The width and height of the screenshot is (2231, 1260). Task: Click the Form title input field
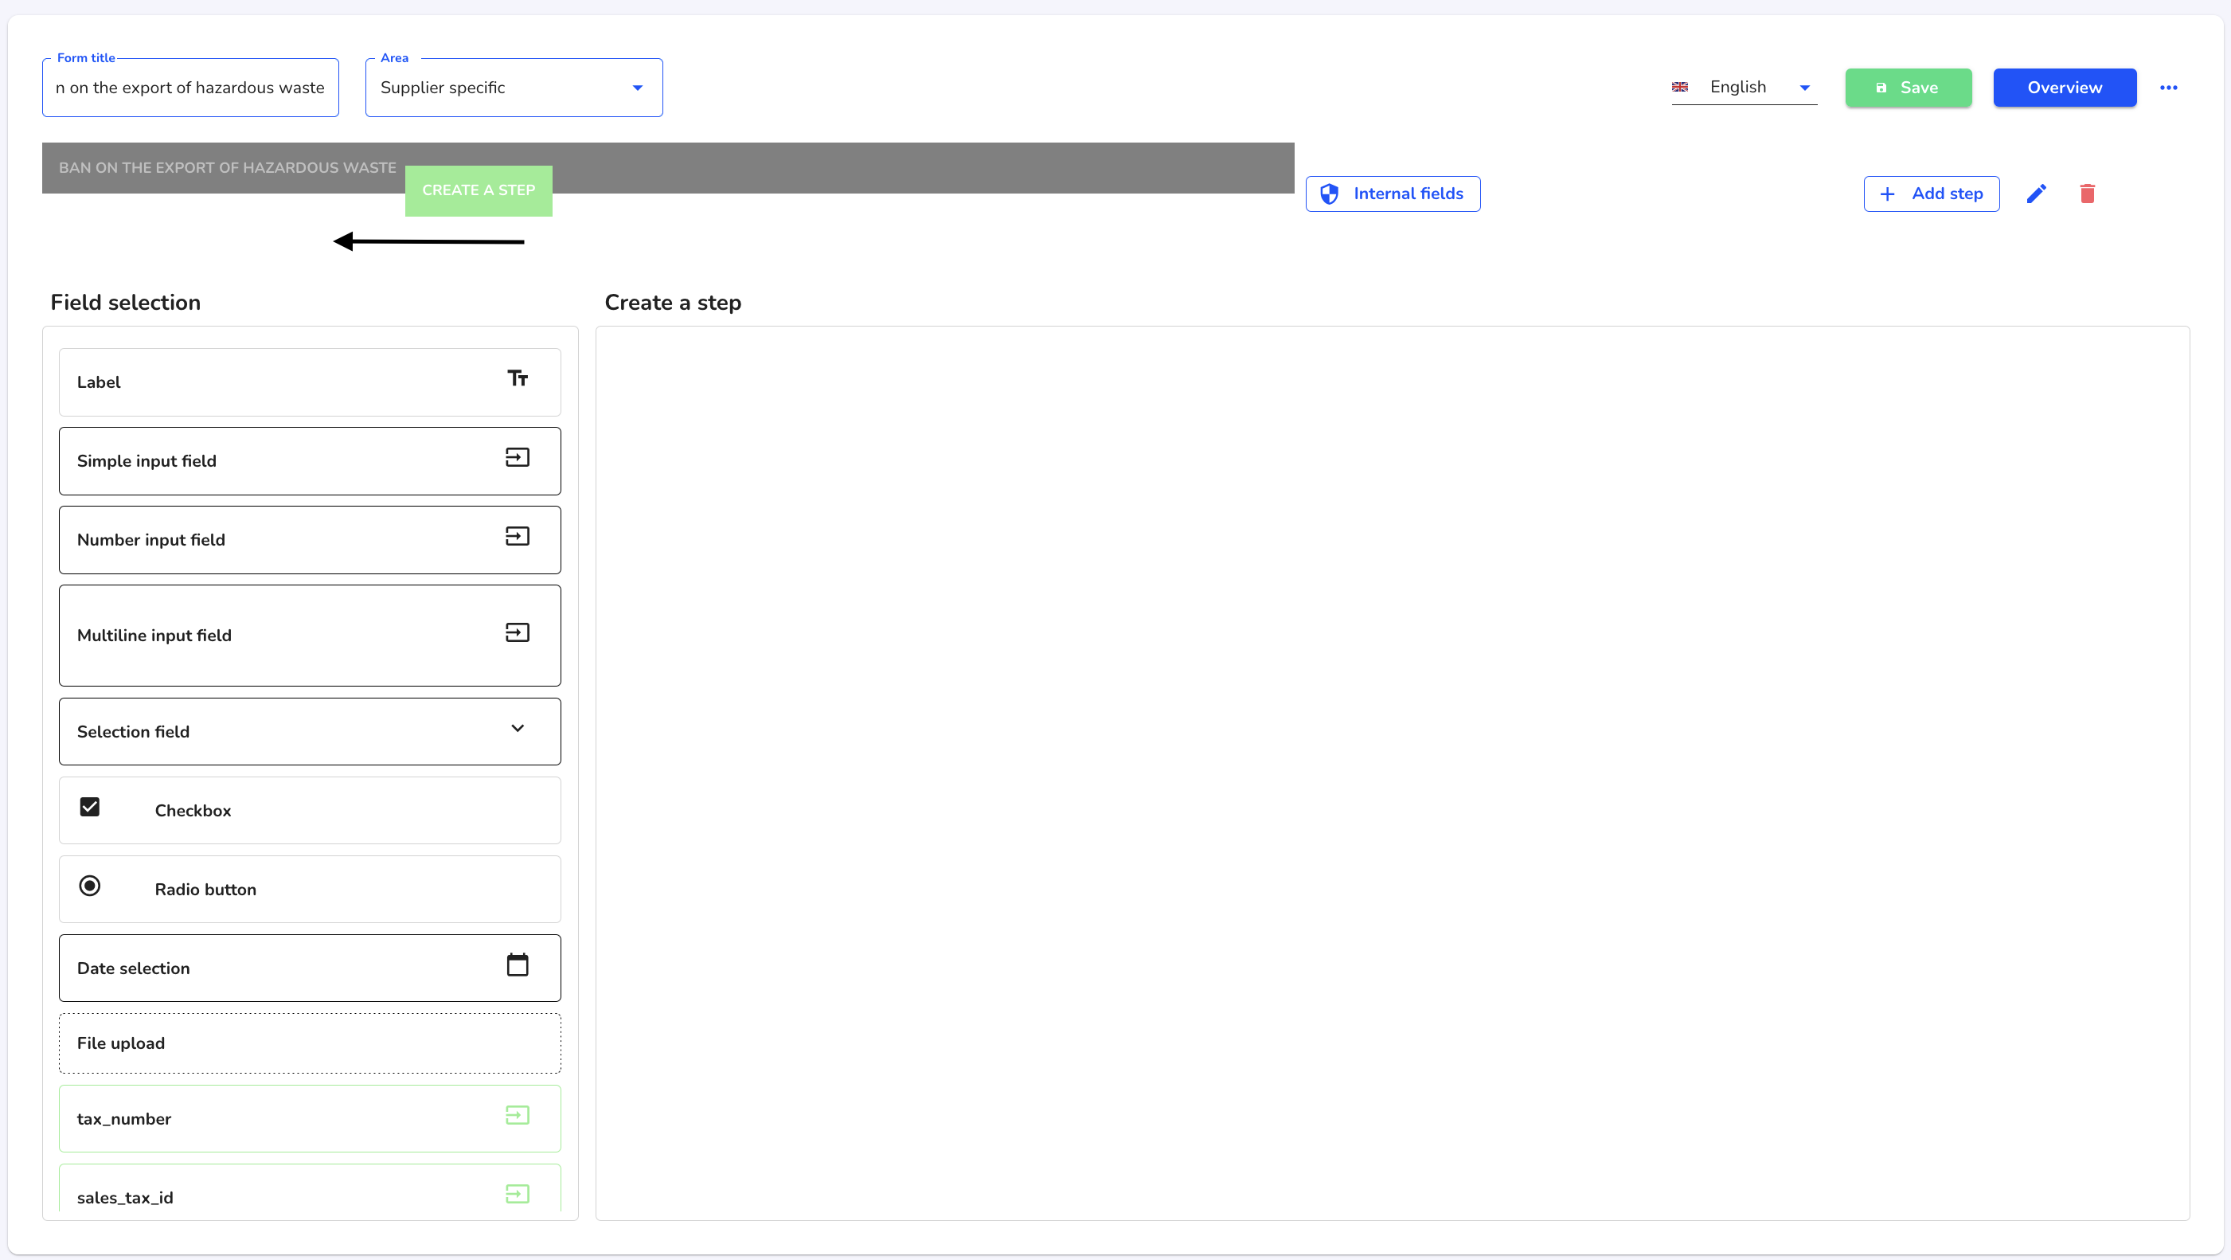tap(190, 88)
